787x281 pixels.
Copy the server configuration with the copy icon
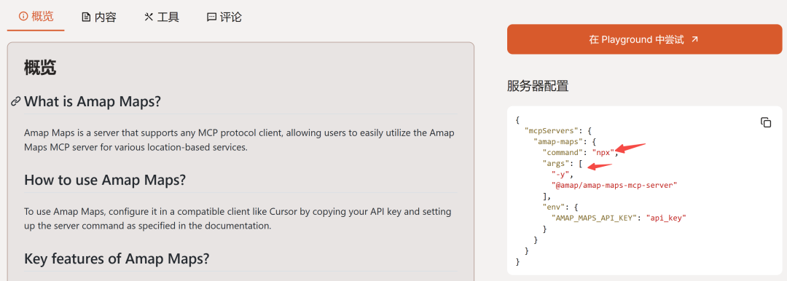point(765,122)
